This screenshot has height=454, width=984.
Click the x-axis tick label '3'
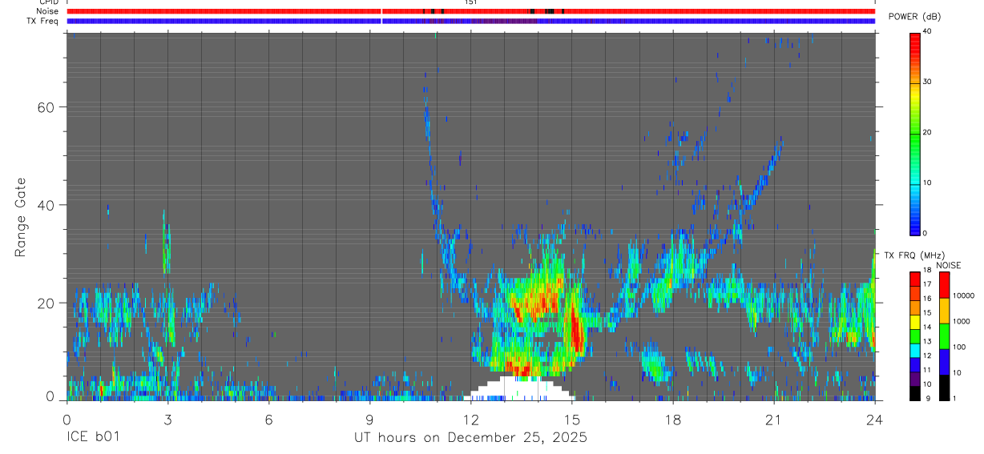(167, 420)
